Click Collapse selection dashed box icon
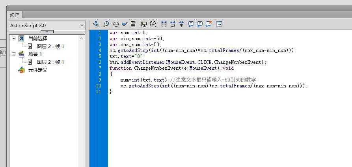 point(173,24)
